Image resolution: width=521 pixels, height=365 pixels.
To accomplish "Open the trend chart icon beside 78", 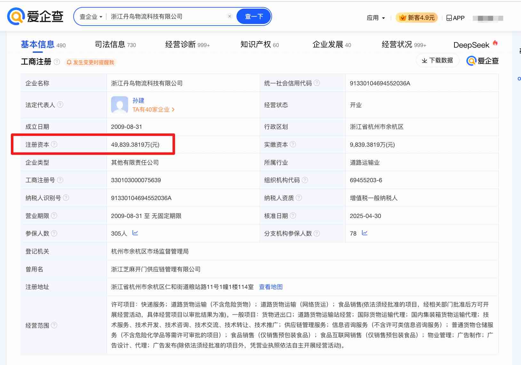I will (x=365, y=233).
